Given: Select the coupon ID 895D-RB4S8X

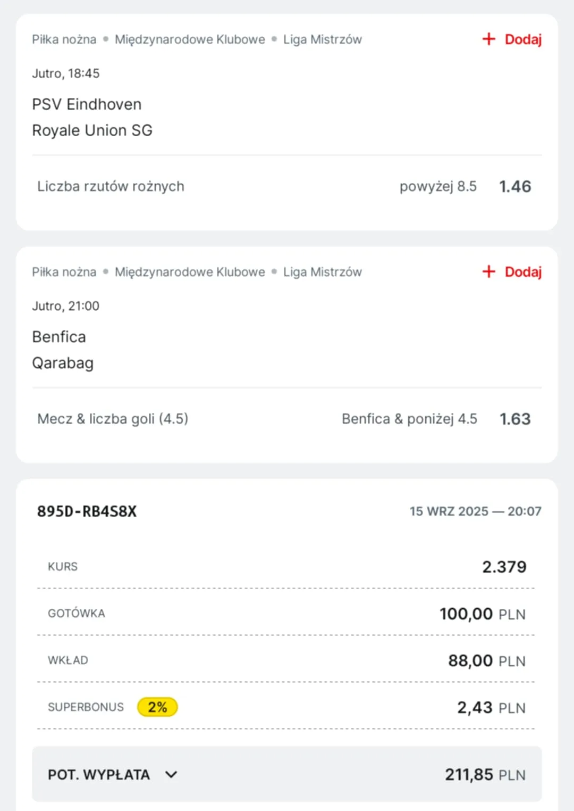Looking at the screenshot, I should tap(86, 511).
